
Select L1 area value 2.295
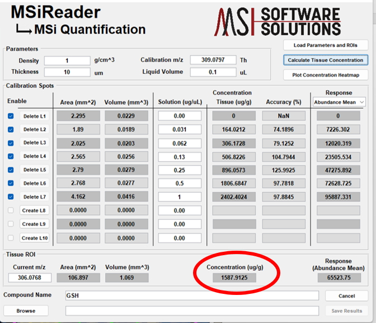click(x=78, y=116)
